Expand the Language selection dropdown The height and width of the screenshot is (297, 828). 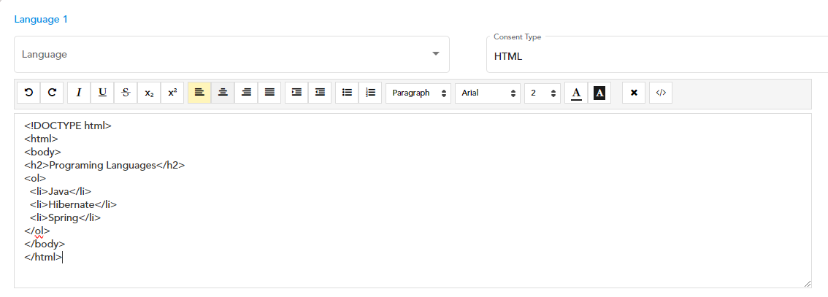(231, 54)
